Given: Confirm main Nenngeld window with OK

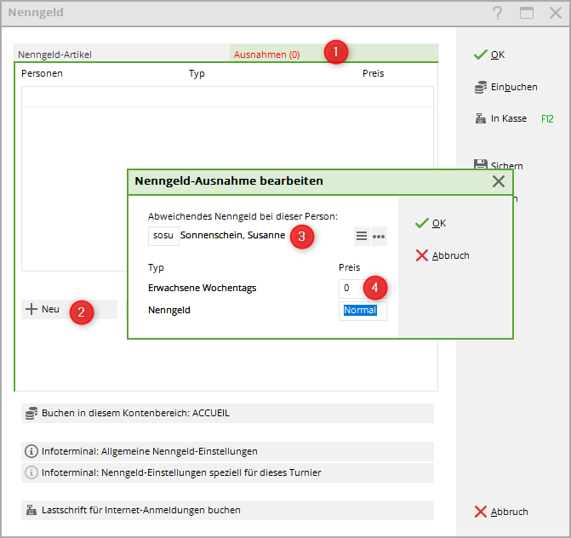Looking at the screenshot, I should pos(489,54).
